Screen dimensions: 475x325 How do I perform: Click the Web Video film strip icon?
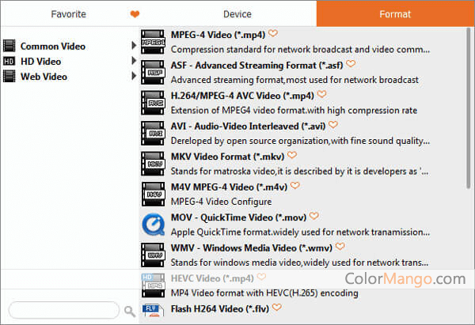[x=9, y=76]
